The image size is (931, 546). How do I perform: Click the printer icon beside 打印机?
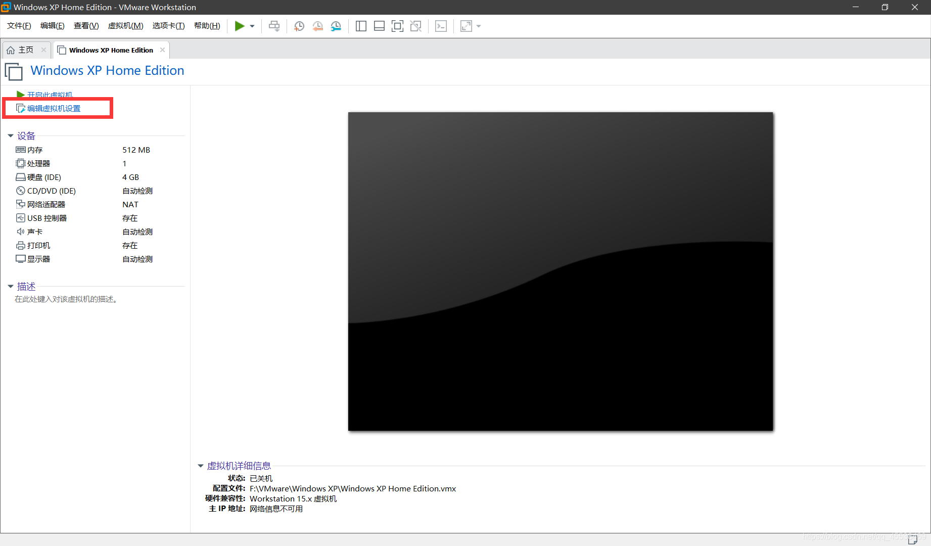tap(20, 245)
